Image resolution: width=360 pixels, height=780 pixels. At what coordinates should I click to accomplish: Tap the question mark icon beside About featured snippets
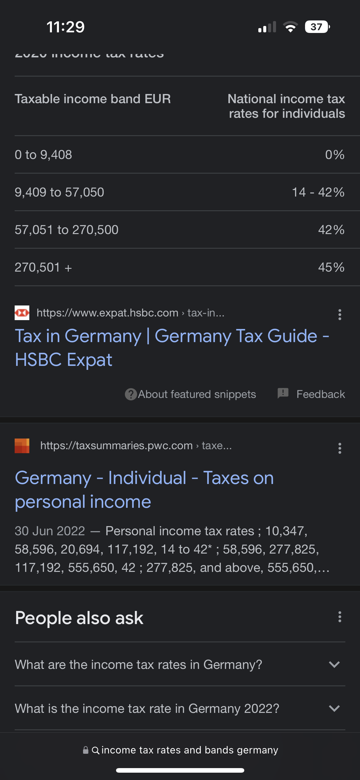tap(131, 394)
